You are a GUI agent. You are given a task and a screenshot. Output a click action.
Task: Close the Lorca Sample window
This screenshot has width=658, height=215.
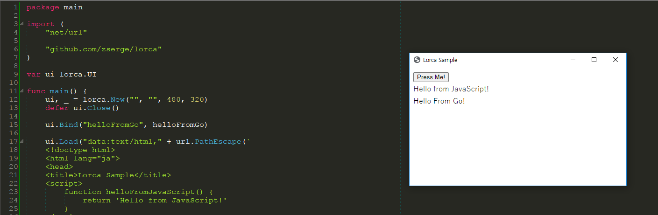(x=615, y=60)
